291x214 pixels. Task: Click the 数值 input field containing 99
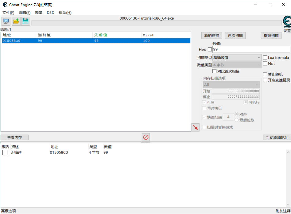click(251, 49)
